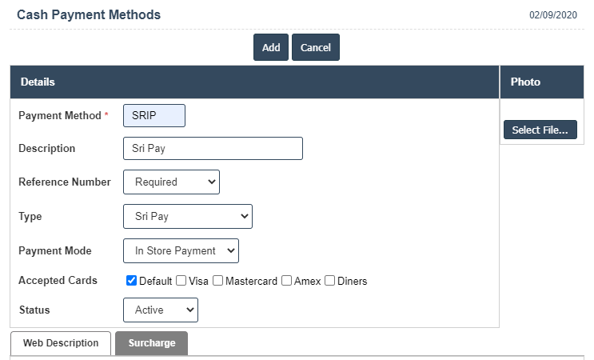594x360 pixels.
Task: Expand the Type dropdown
Action: [x=188, y=217]
